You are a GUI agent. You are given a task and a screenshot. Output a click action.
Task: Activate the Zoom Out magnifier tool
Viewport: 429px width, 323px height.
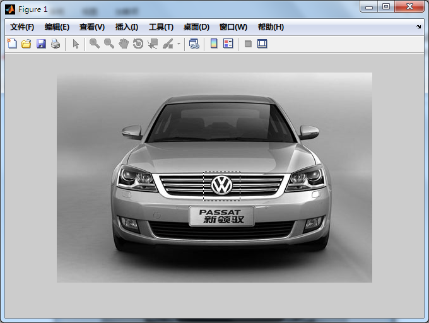coord(109,44)
